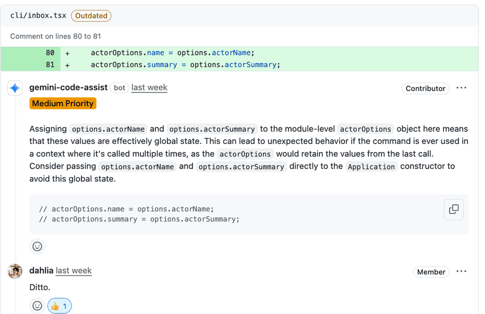
Task: Open the cli/inbox.tsx file link
Action: pos(38,16)
